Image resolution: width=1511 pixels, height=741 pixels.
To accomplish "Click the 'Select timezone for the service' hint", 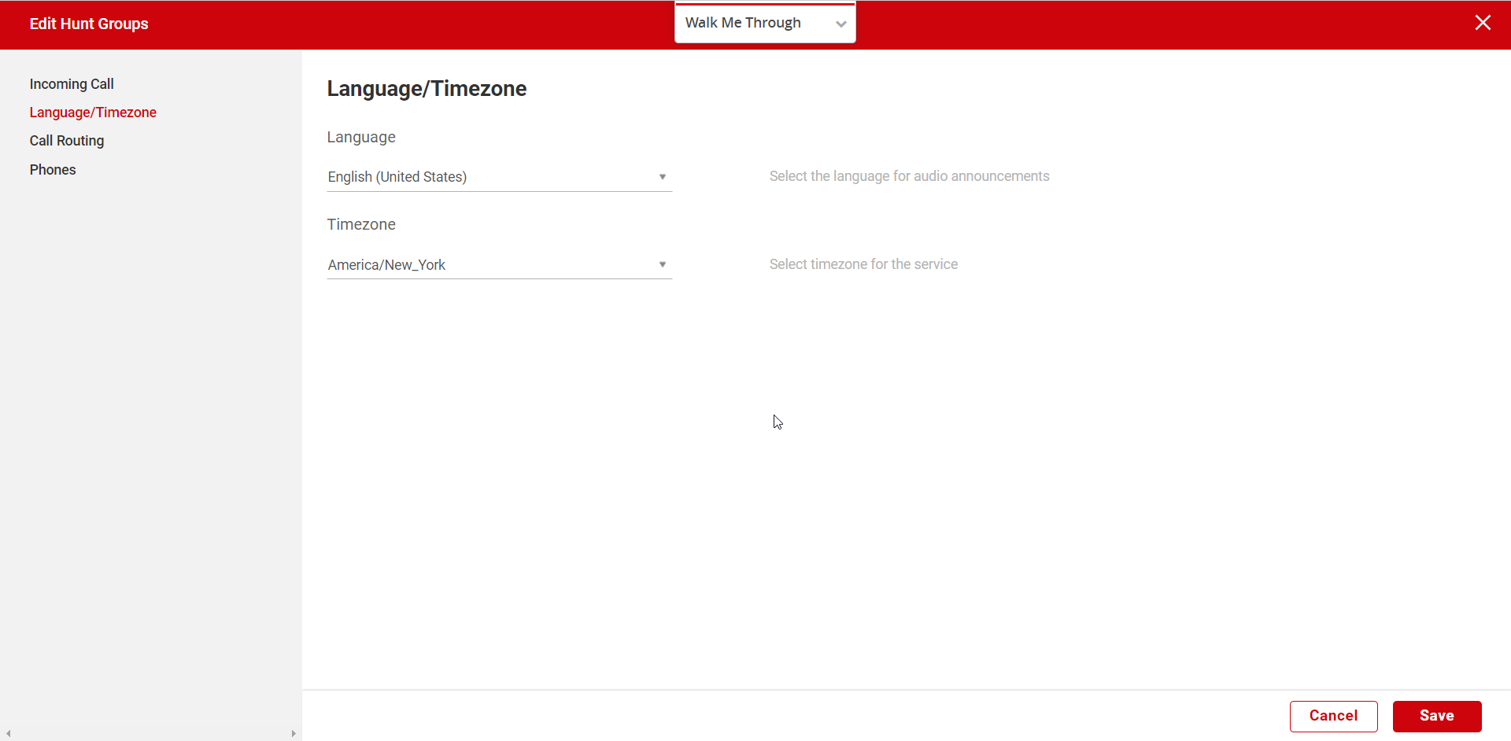I will 863,264.
